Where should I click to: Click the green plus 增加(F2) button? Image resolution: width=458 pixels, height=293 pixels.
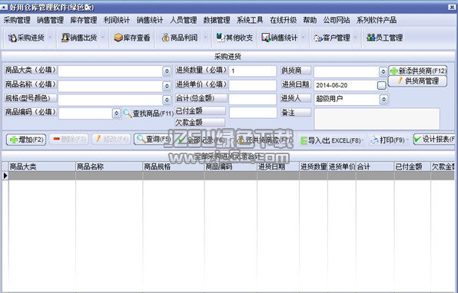point(26,140)
